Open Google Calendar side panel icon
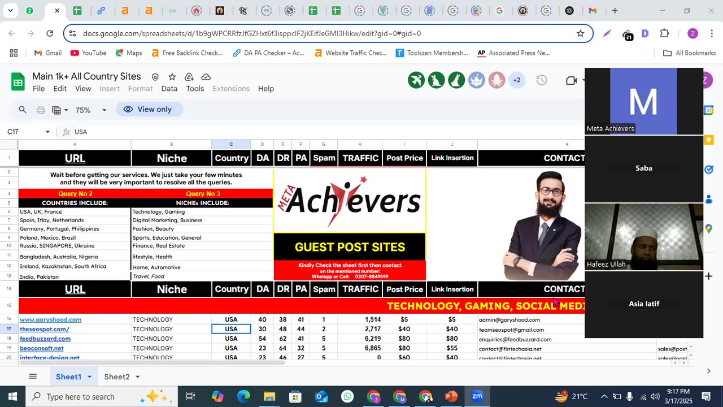This screenshot has height=407, width=723. tap(709, 110)
